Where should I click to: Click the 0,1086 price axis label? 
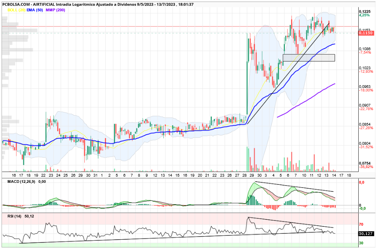pos(365,49)
